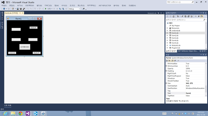Expand the Form2.vb tree node
This screenshot has width=208, height=116.
167,36
